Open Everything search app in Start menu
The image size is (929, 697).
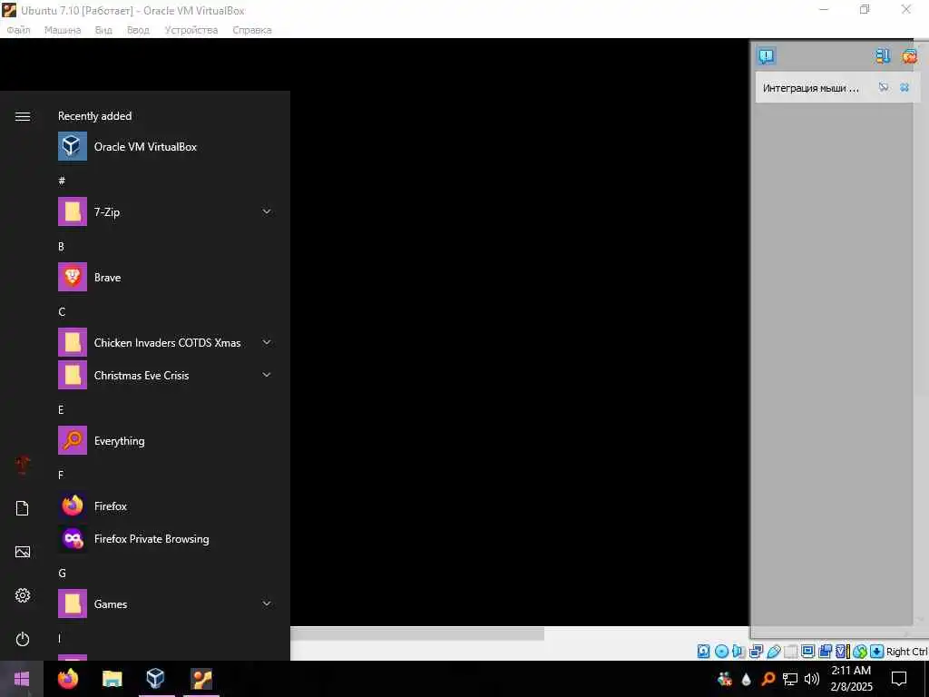tap(166, 440)
